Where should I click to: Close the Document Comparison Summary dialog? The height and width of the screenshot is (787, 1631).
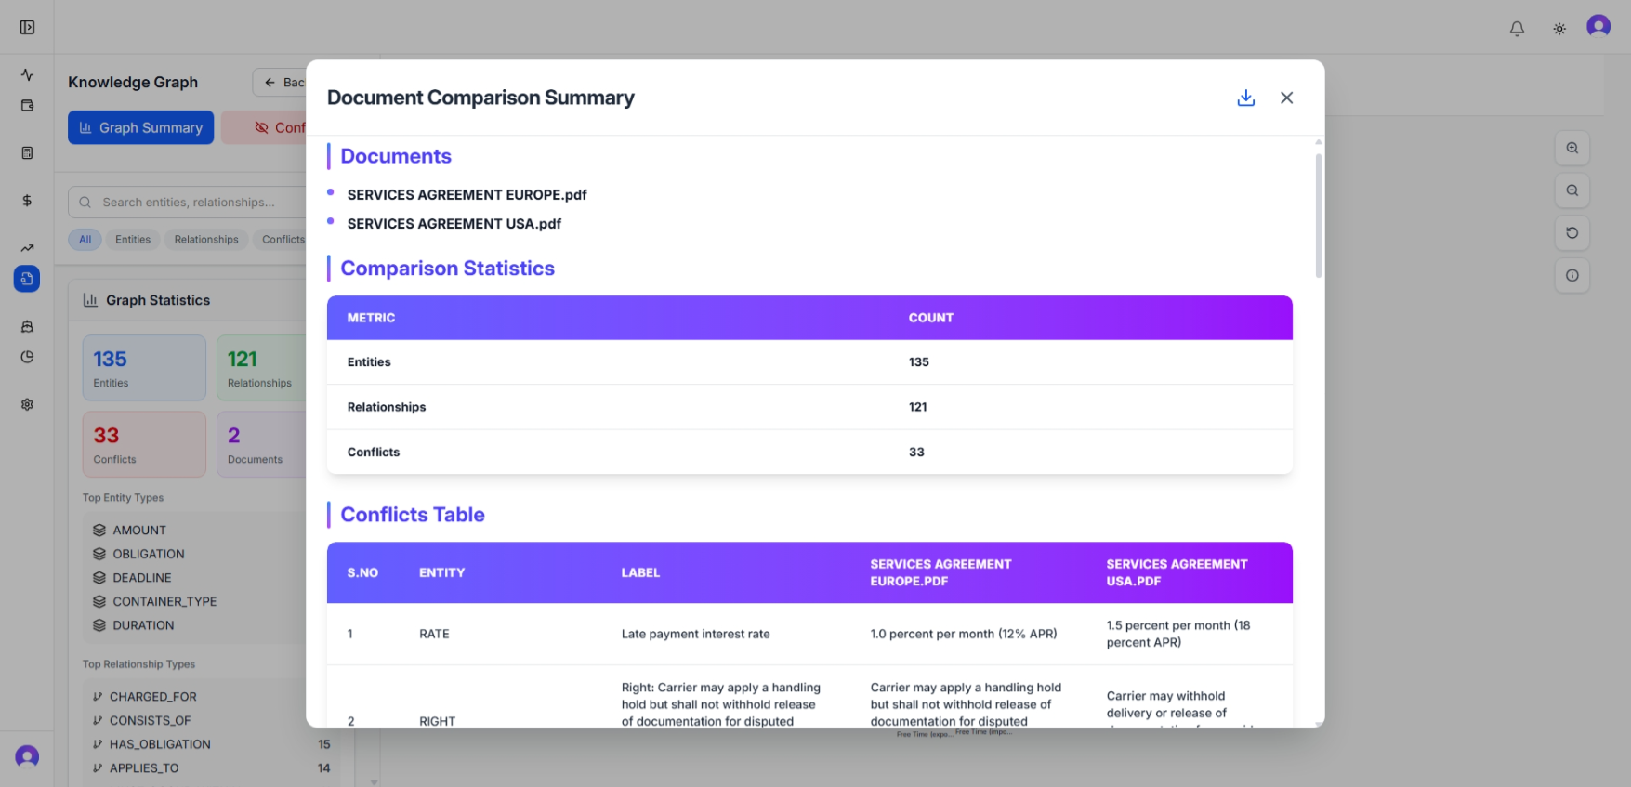coord(1286,98)
